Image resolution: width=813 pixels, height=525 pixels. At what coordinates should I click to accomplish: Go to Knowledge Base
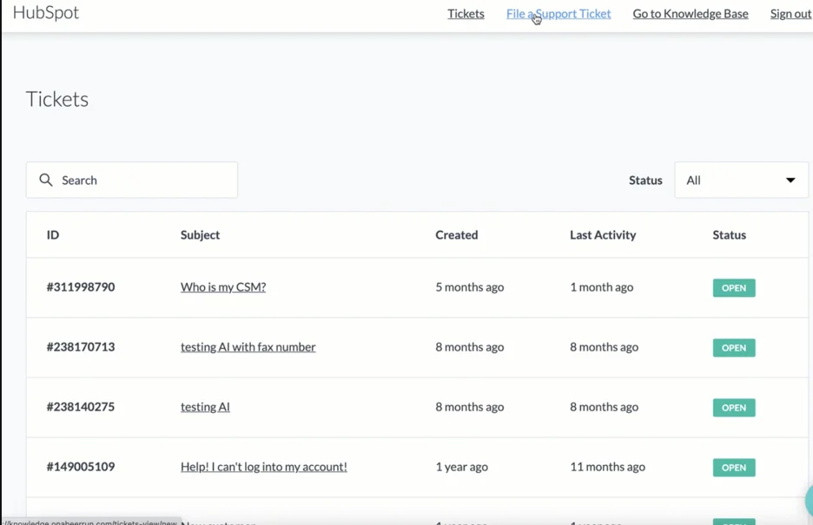[x=690, y=13]
